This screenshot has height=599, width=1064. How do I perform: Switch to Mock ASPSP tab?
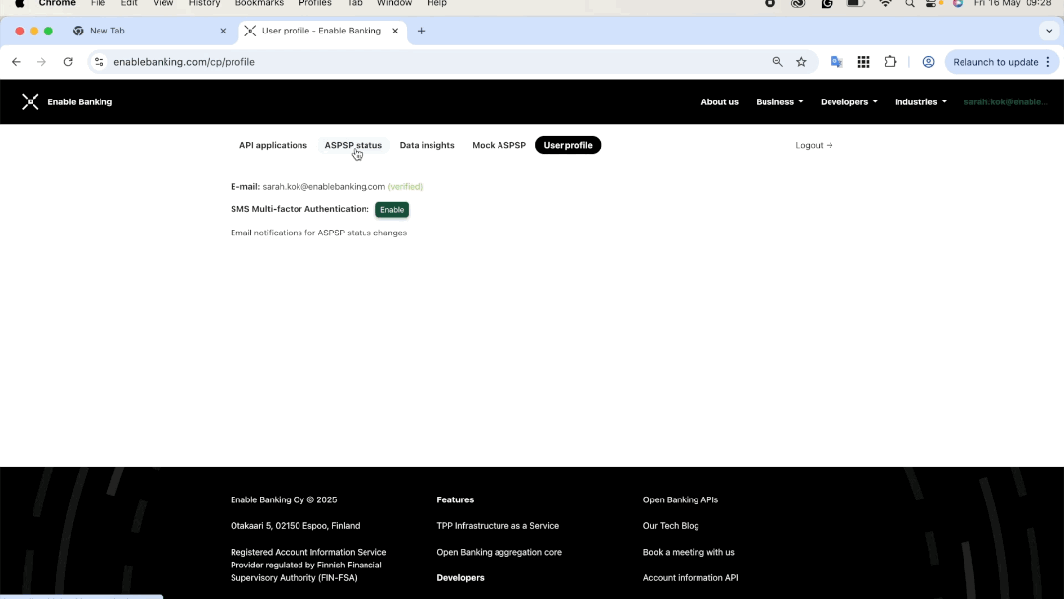(499, 145)
